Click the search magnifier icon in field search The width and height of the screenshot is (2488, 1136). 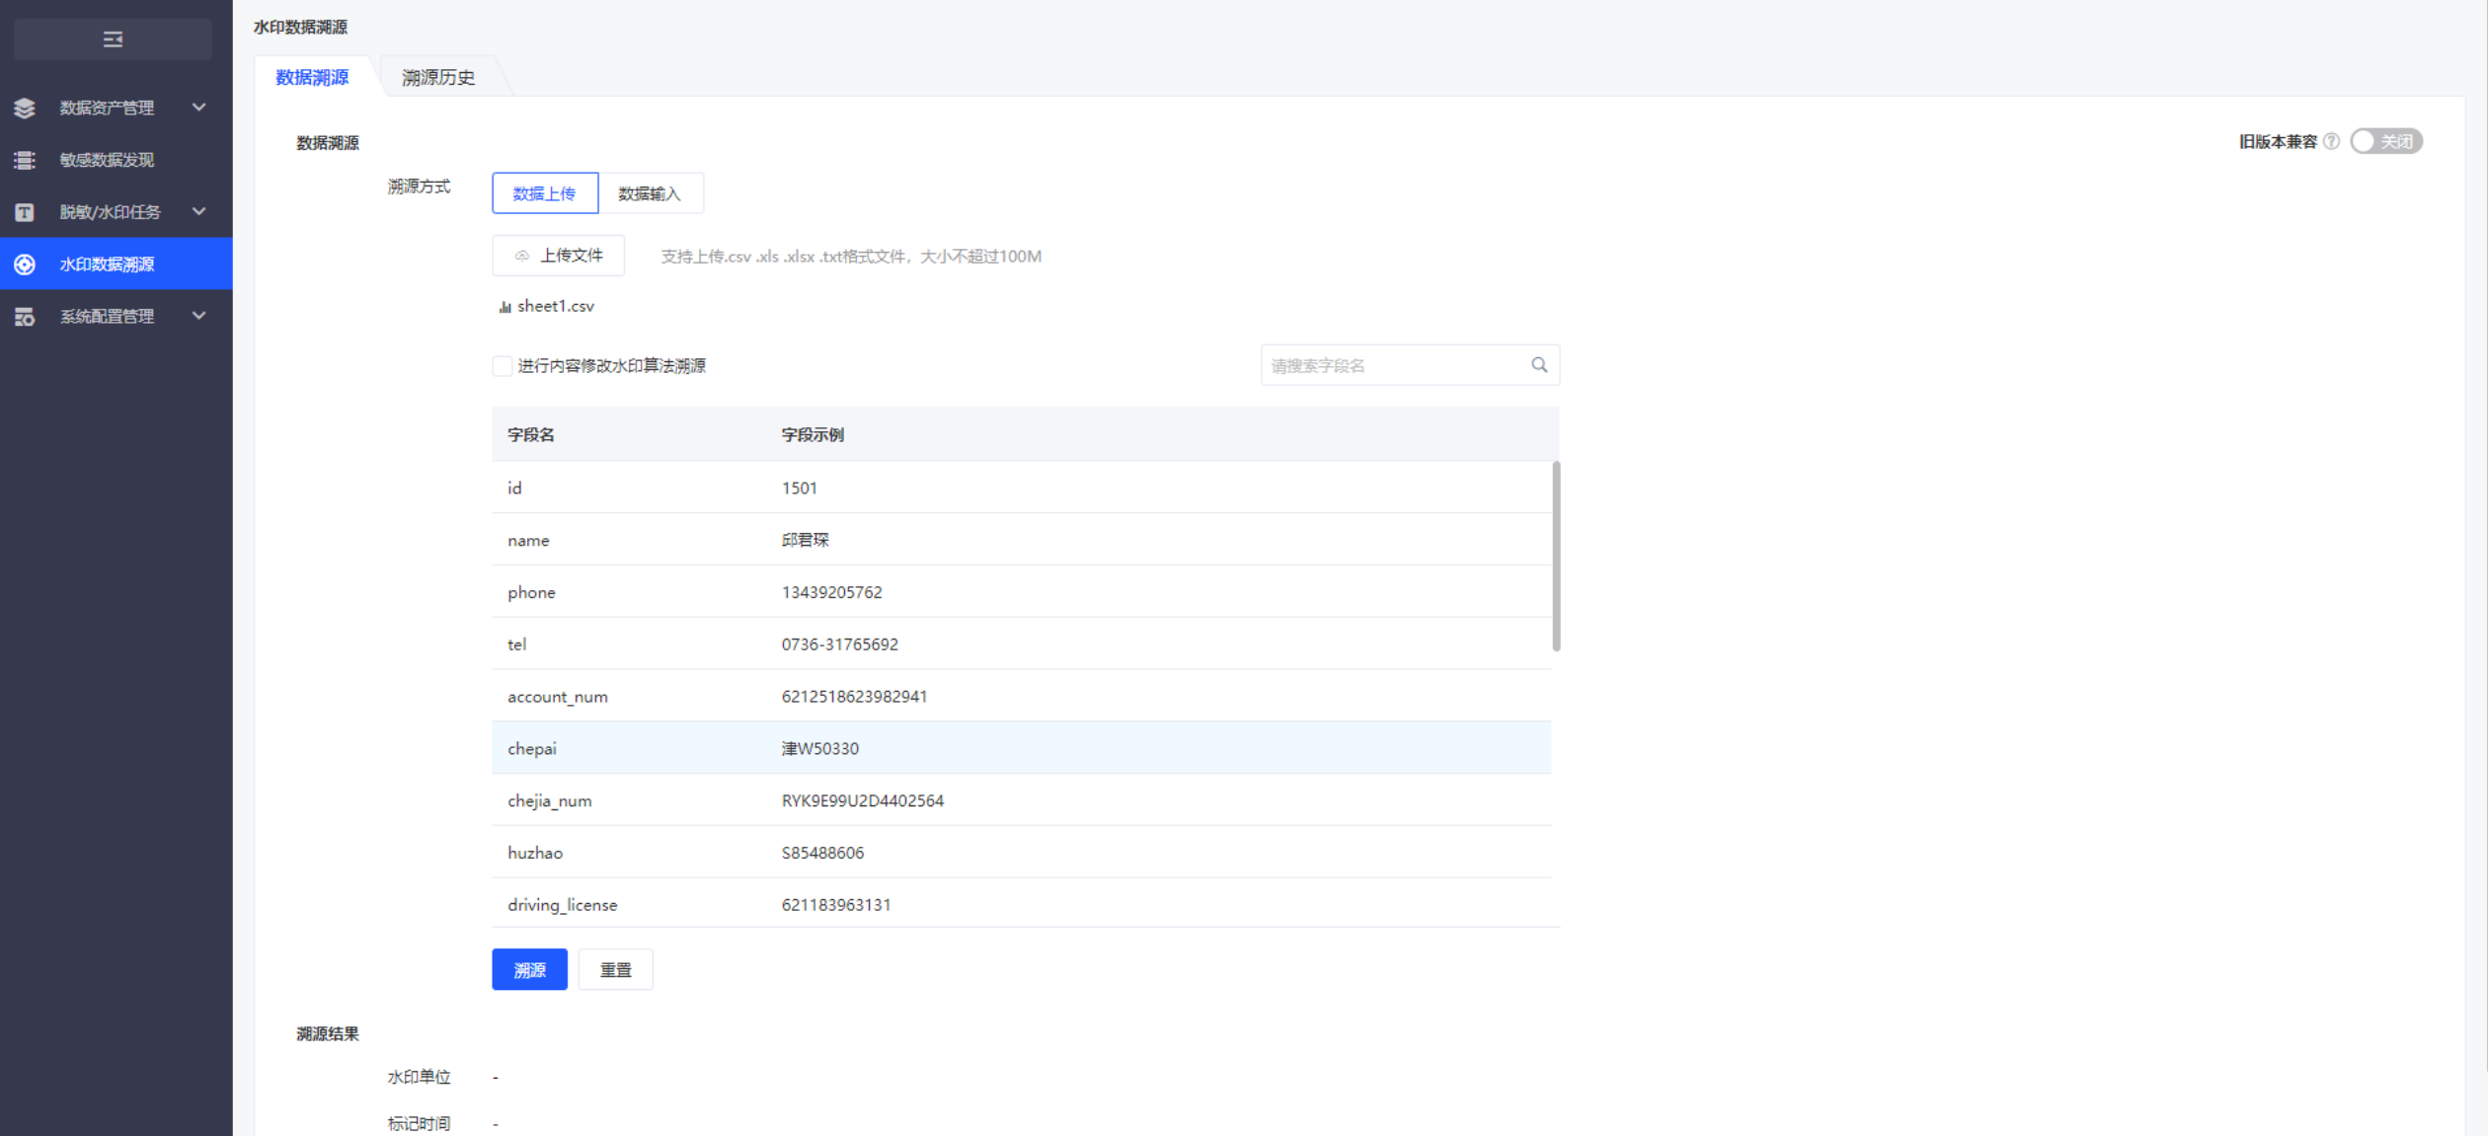(x=1539, y=365)
